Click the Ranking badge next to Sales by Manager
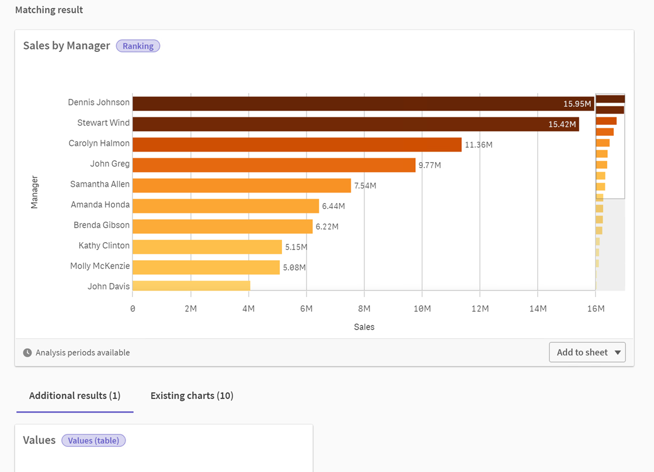The image size is (654, 472). click(138, 46)
